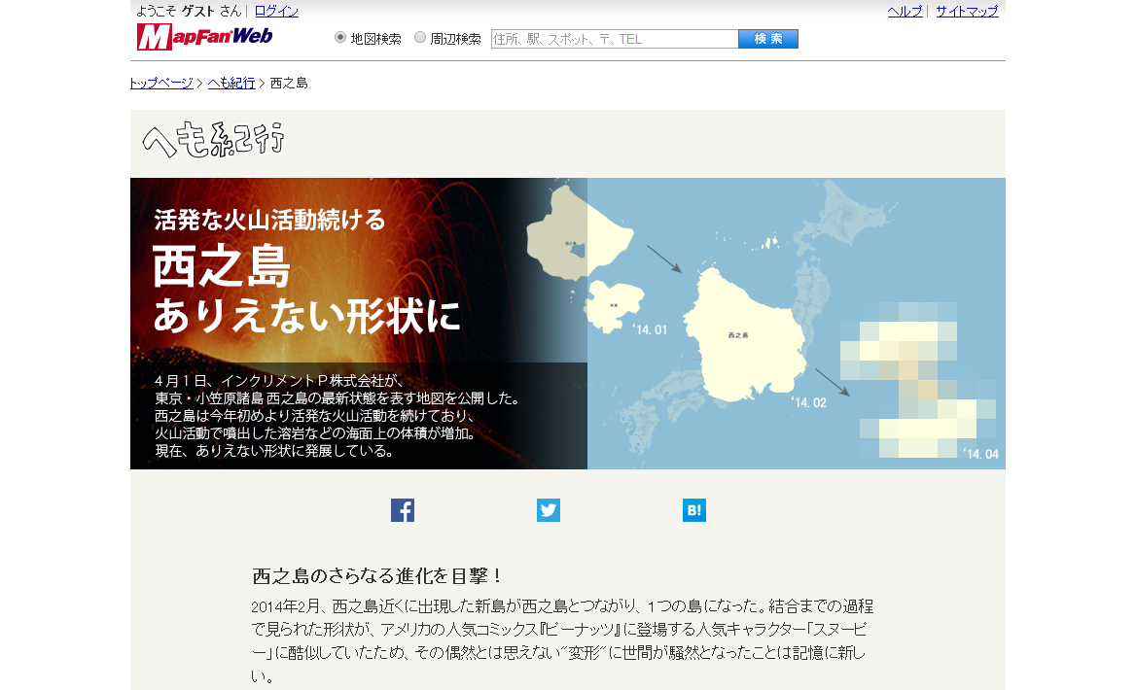Click the へも紀行 handwritten title logo
This screenshot has width=1136, height=690.
pos(213,139)
